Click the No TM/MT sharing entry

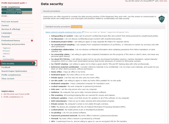(x=100, y=64)
